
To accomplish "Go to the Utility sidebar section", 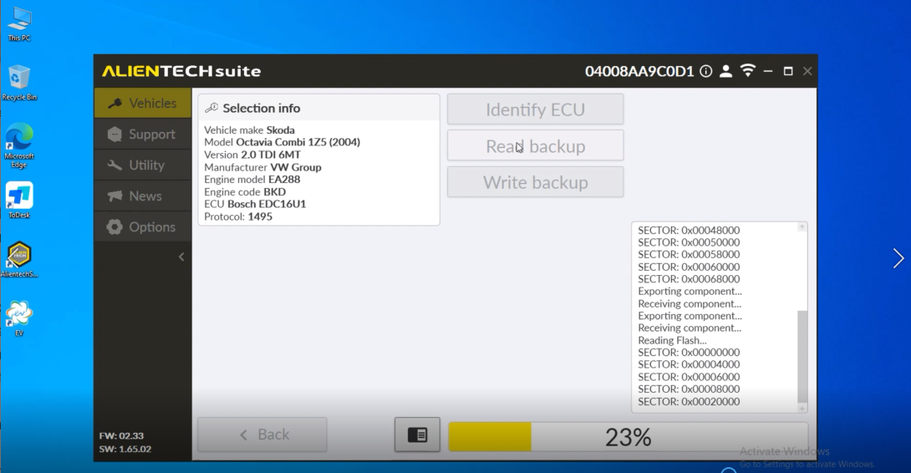I will [x=143, y=165].
